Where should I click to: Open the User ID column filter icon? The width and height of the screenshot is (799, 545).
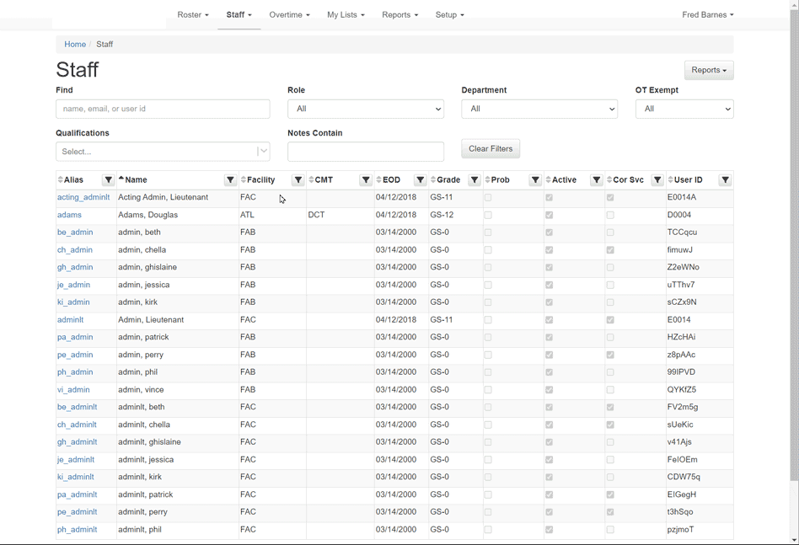click(725, 180)
